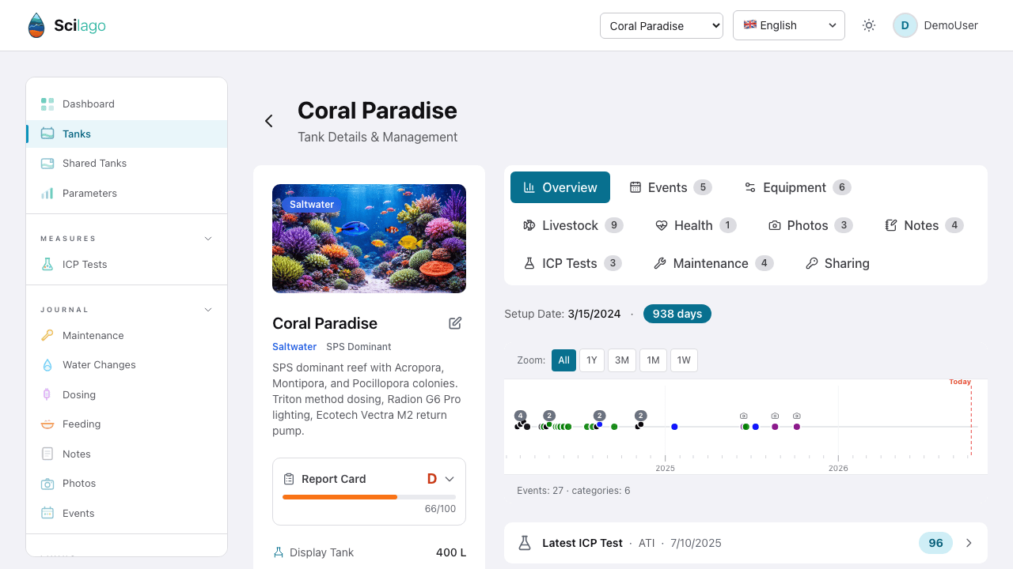Set timeline zoom to 1W
The image size is (1013, 569).
[684, 360]
